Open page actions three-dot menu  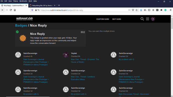pyautogui.click(x=129, y=10)
